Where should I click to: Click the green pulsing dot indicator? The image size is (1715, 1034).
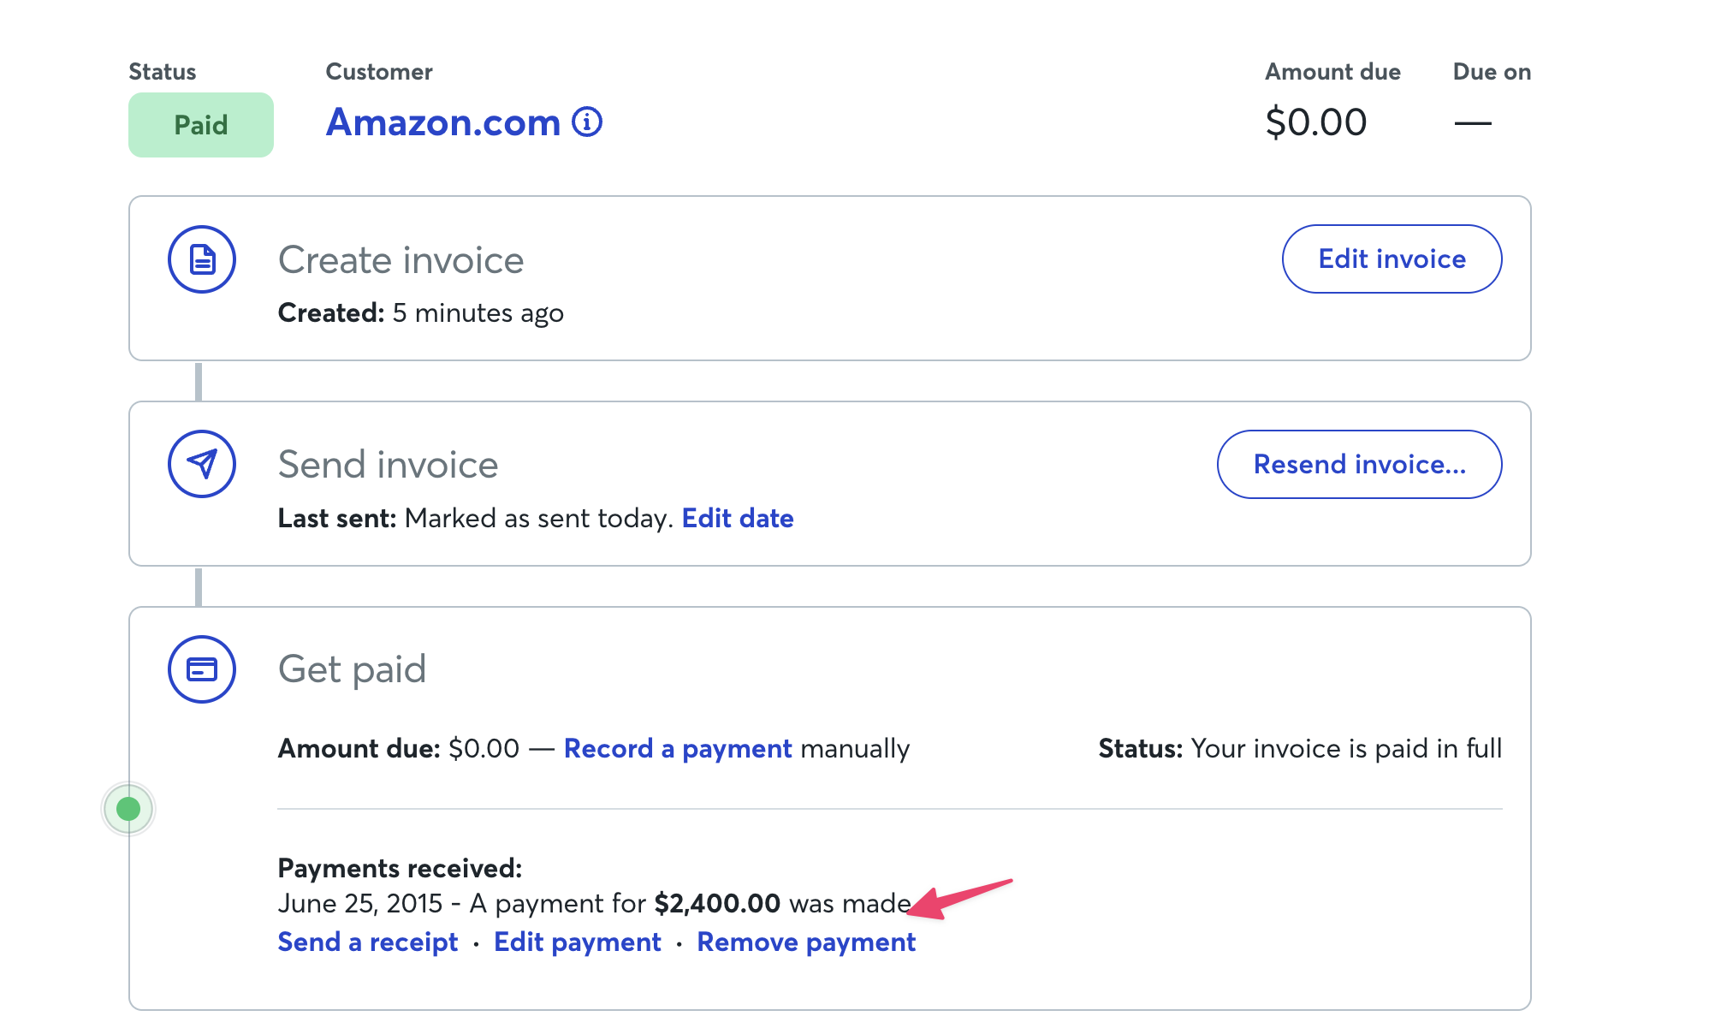[x=128, y=809]
